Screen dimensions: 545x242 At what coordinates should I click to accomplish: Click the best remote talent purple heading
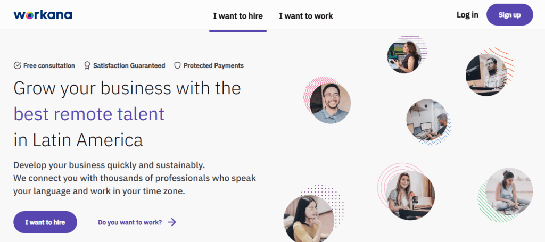[89, 114]
